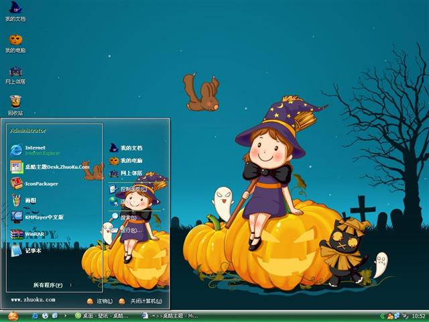Open 画图 paint program in start menu

(x=23, y=200)
